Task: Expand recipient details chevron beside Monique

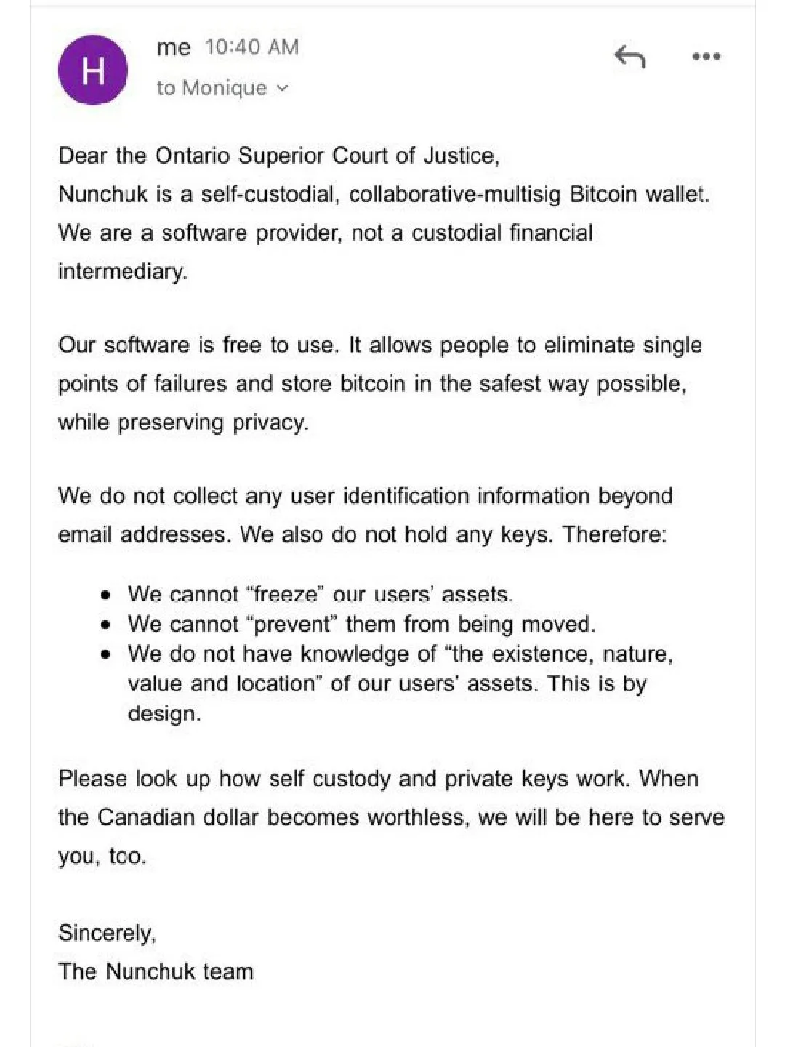Action: pyautogui.click(x=283, y=89)
